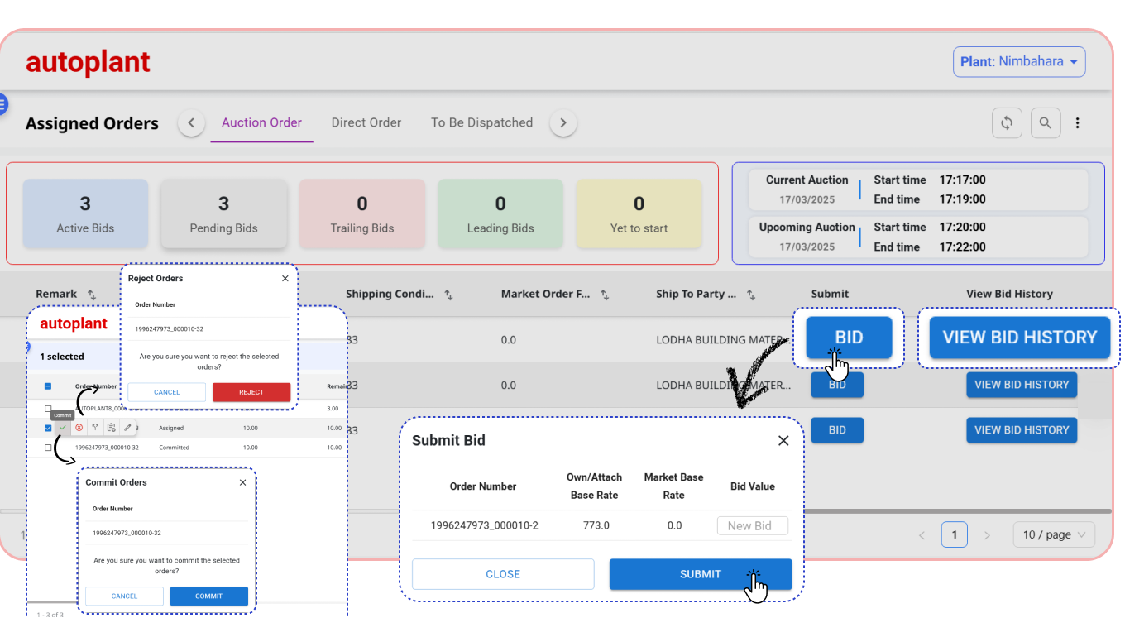Focus the New Bid input field

click(752, 526)
